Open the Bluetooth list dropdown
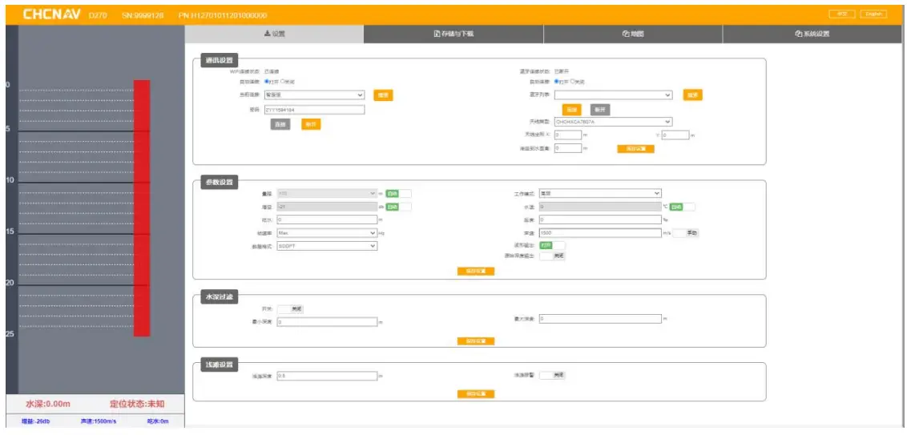This screenshot has height=435, width=907. pos(613,95)
